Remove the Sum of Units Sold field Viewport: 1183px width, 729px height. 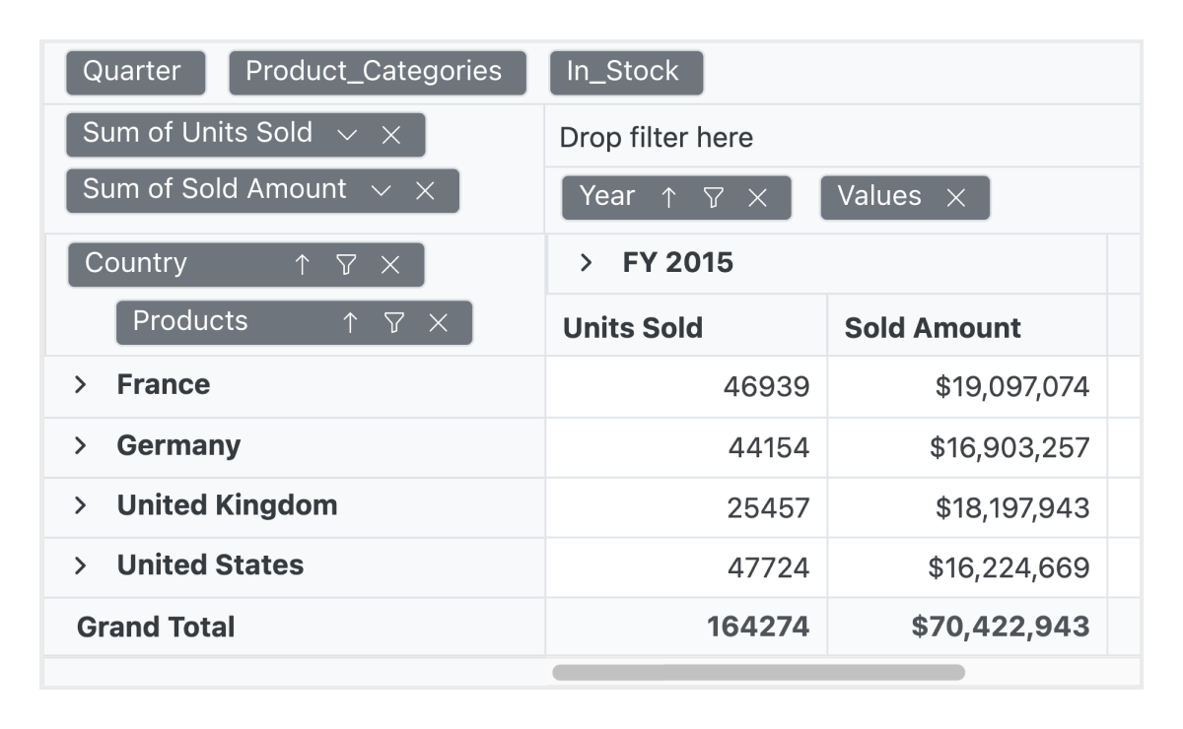click(x=392, y=135)
